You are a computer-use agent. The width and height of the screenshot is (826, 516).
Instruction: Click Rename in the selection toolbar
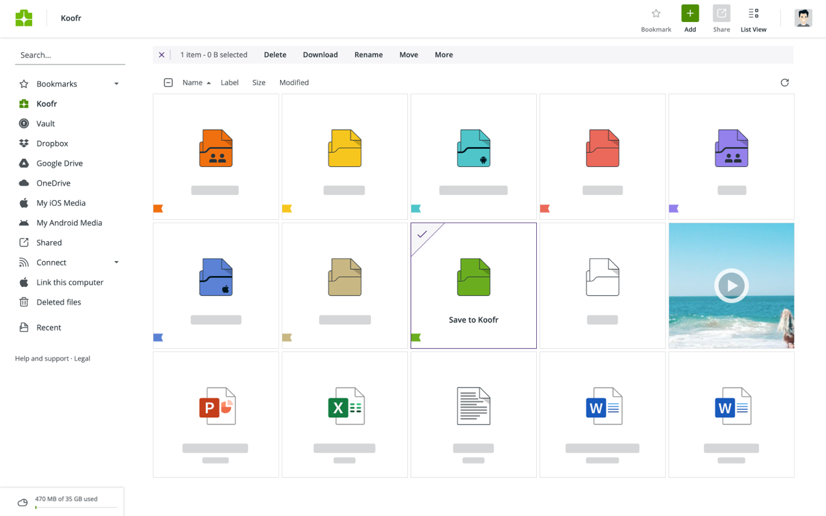(x=368, y=55)
